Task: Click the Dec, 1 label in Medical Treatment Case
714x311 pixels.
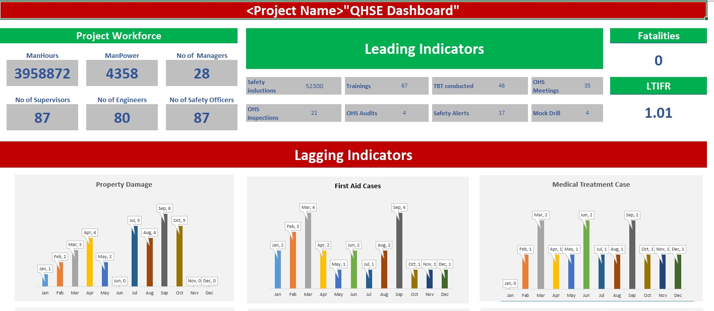Action: 678,249
